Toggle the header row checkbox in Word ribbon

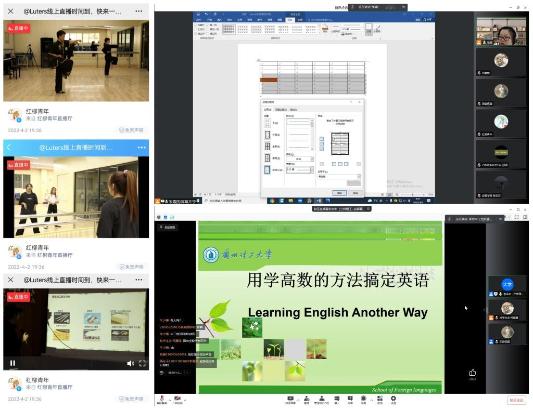point(196,25)
